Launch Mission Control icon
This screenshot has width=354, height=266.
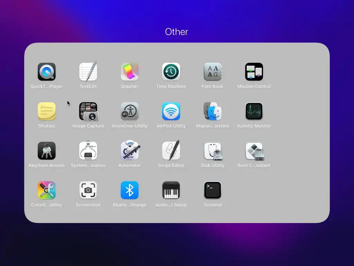[x=254, y=72]
